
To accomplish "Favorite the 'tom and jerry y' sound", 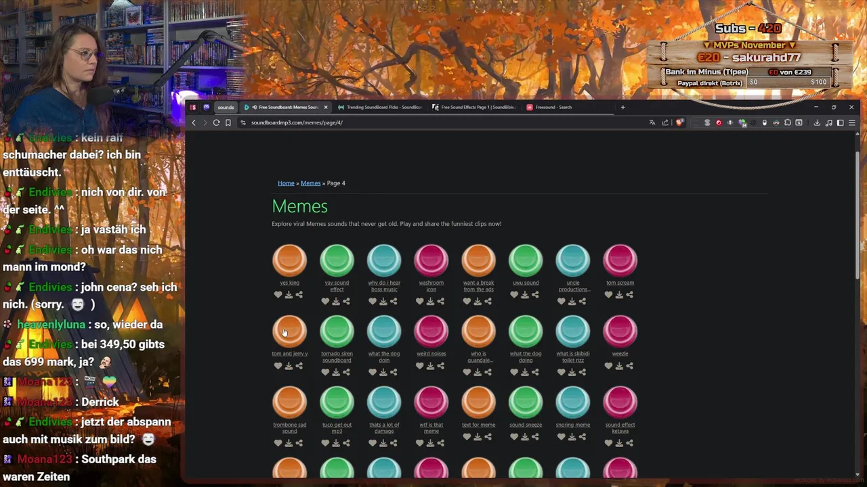I will (x=278, y=366).
